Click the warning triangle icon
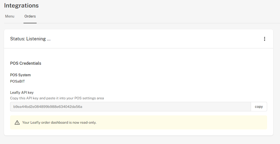280x144 pixels. click(x=17, y=122)
